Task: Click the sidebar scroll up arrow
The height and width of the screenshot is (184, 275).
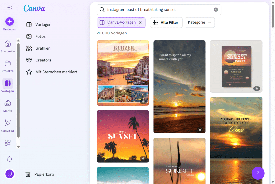Action: click(18, 41)
